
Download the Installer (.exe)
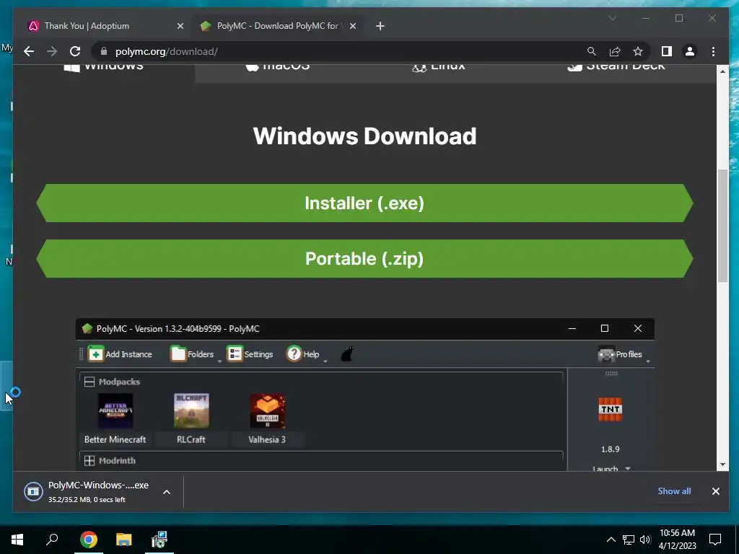tap(364, 203)
